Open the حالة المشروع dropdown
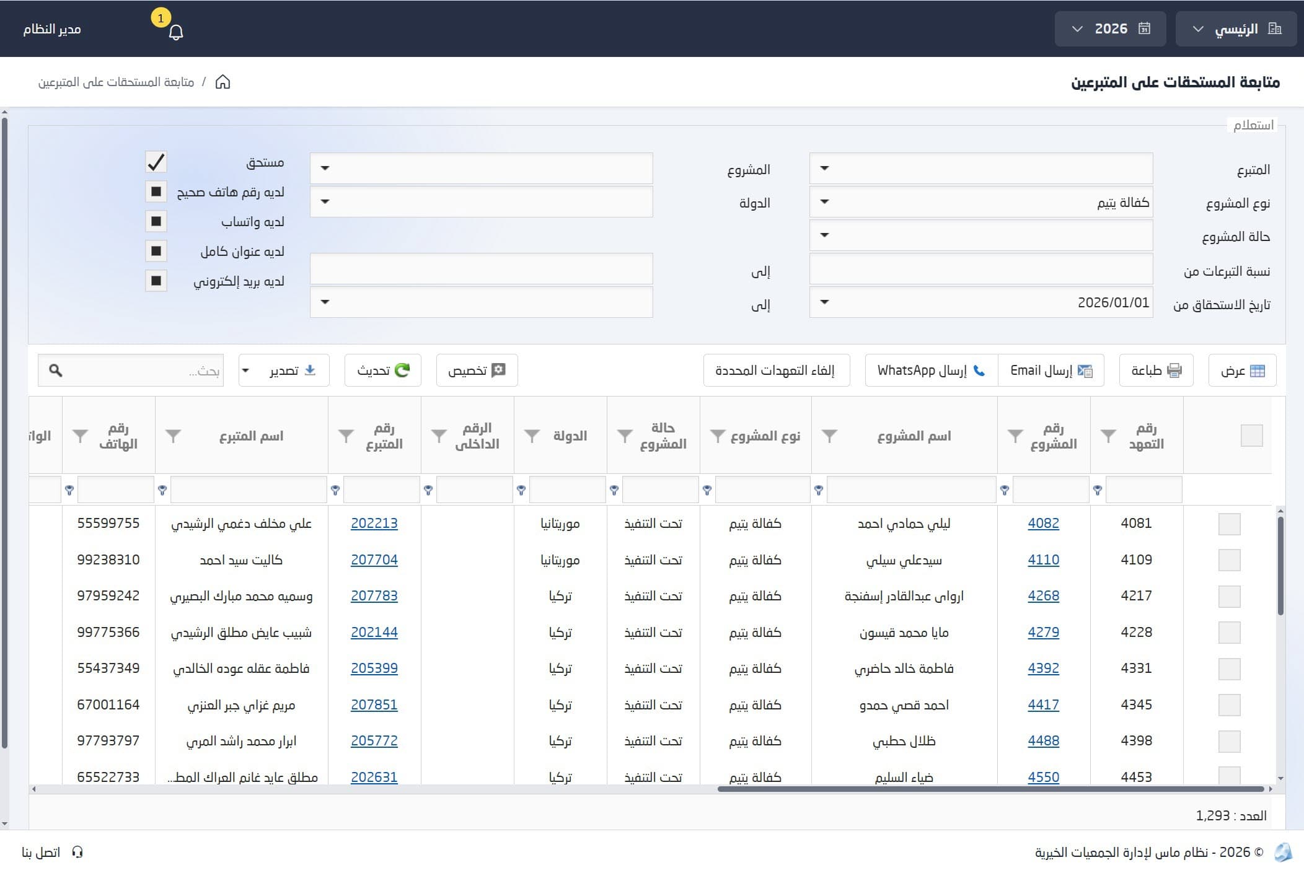 [x=981, y=235]
